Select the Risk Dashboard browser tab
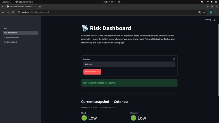Image resolution: width=219 pixels, height=123 pixels. [x=21, y=7]
